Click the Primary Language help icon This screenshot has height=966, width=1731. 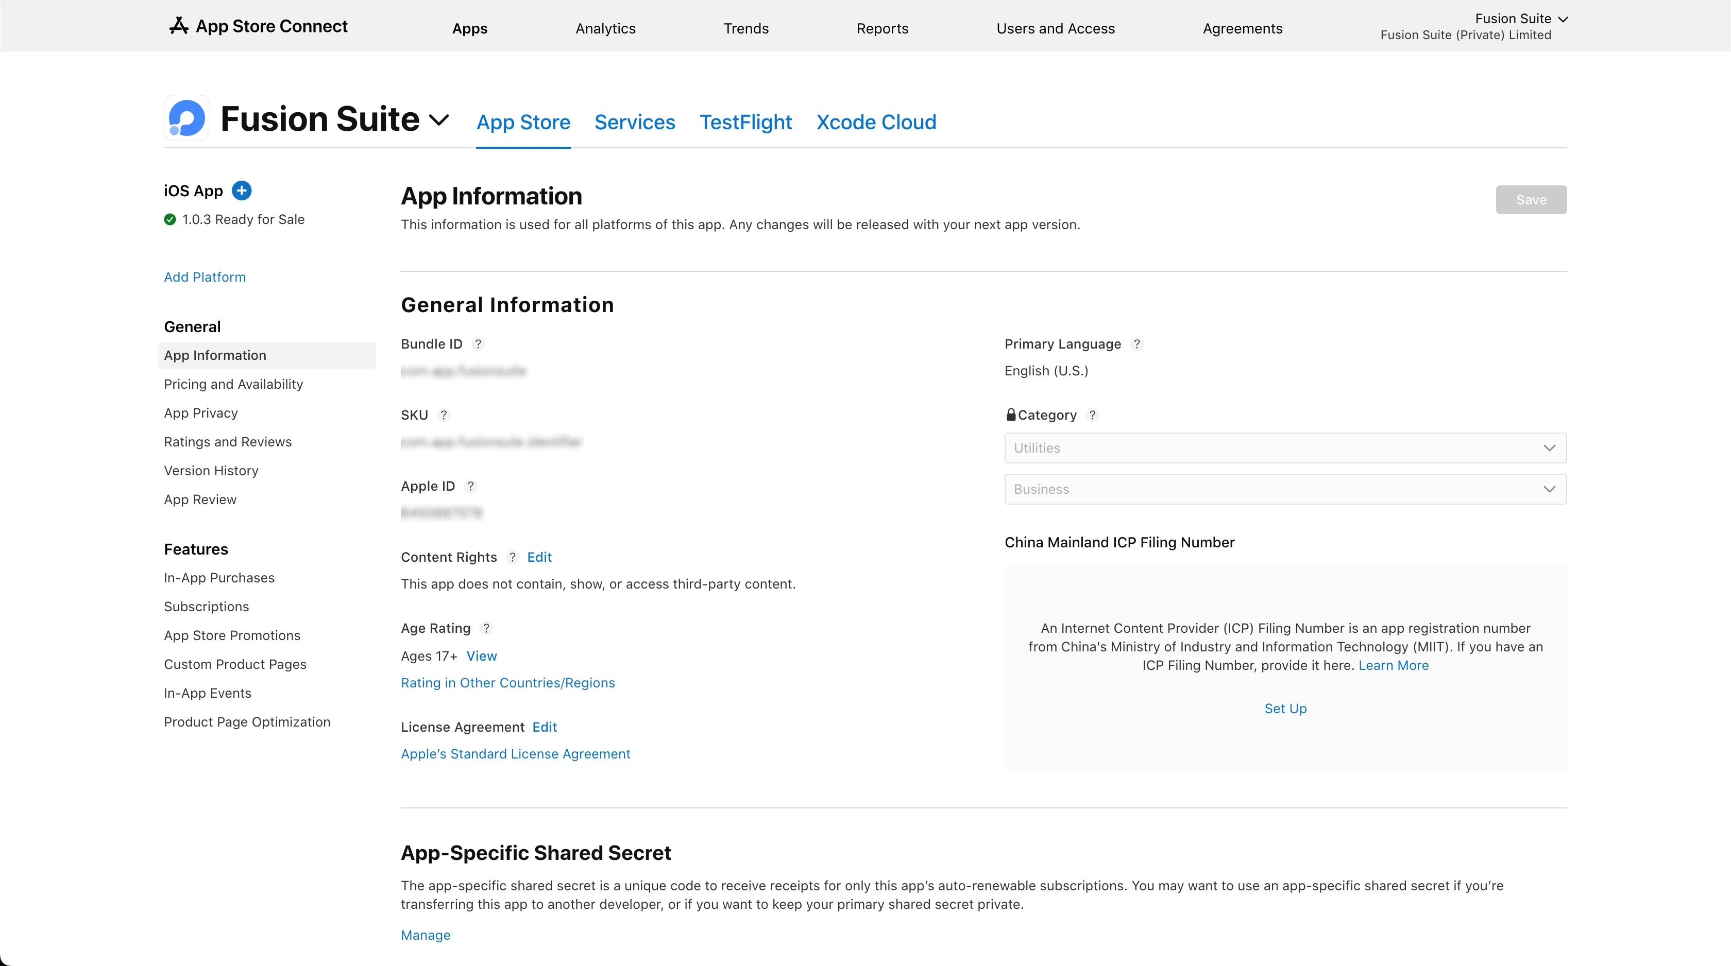pos(1136,344)
